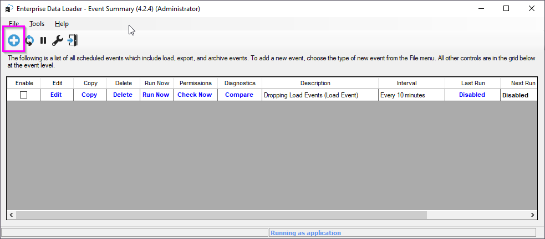Click the Compare diagnostics link

239,95
